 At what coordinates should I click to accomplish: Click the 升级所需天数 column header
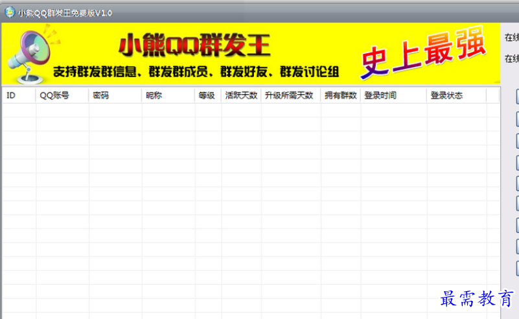pyautogui.click(x=291, y=96)
